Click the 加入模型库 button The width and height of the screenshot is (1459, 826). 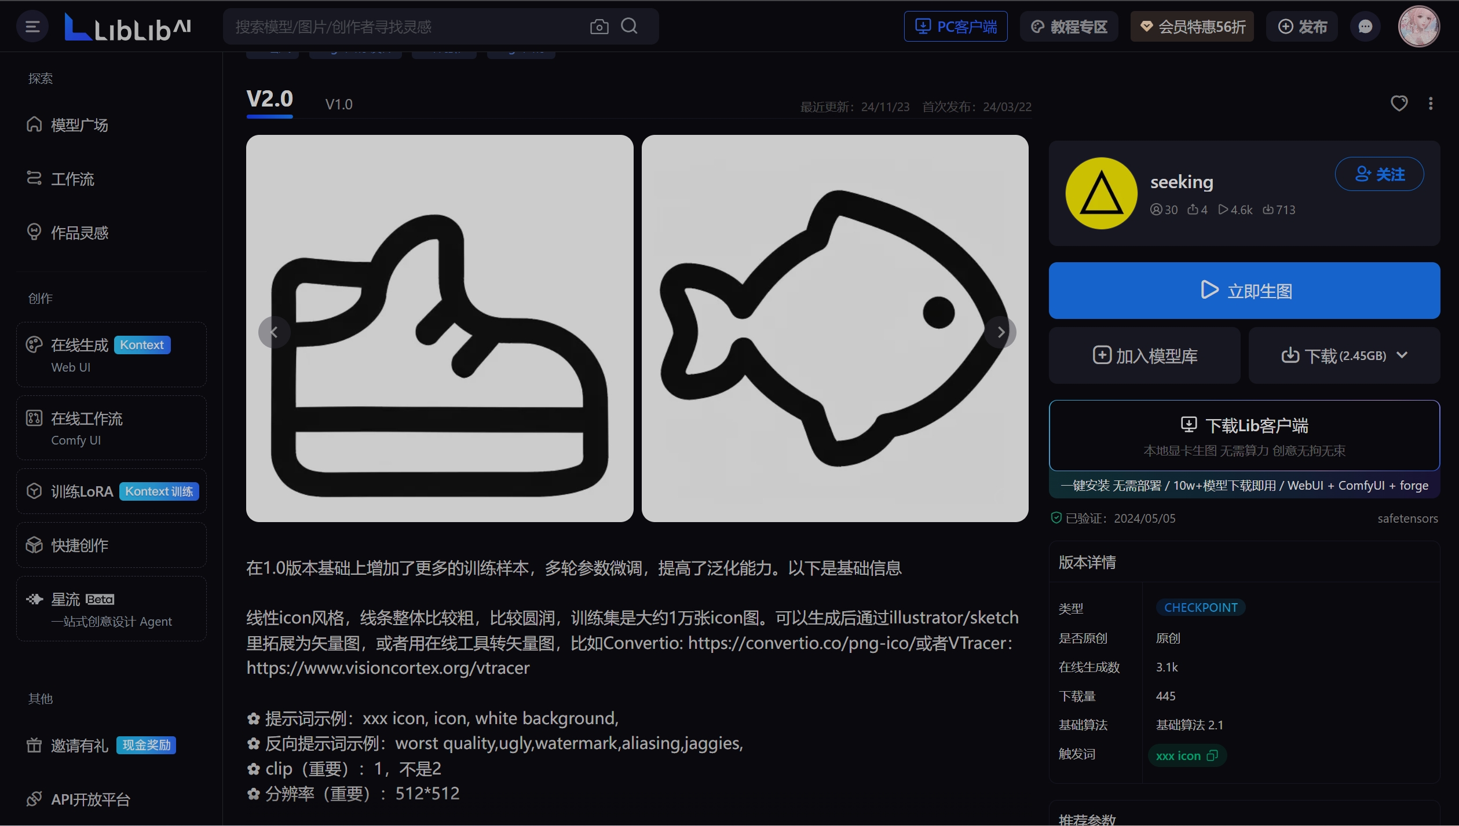point(1144,355)
